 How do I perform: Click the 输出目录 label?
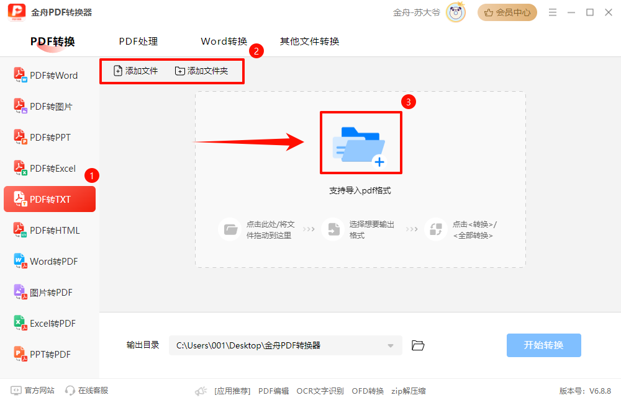[143, 345]
